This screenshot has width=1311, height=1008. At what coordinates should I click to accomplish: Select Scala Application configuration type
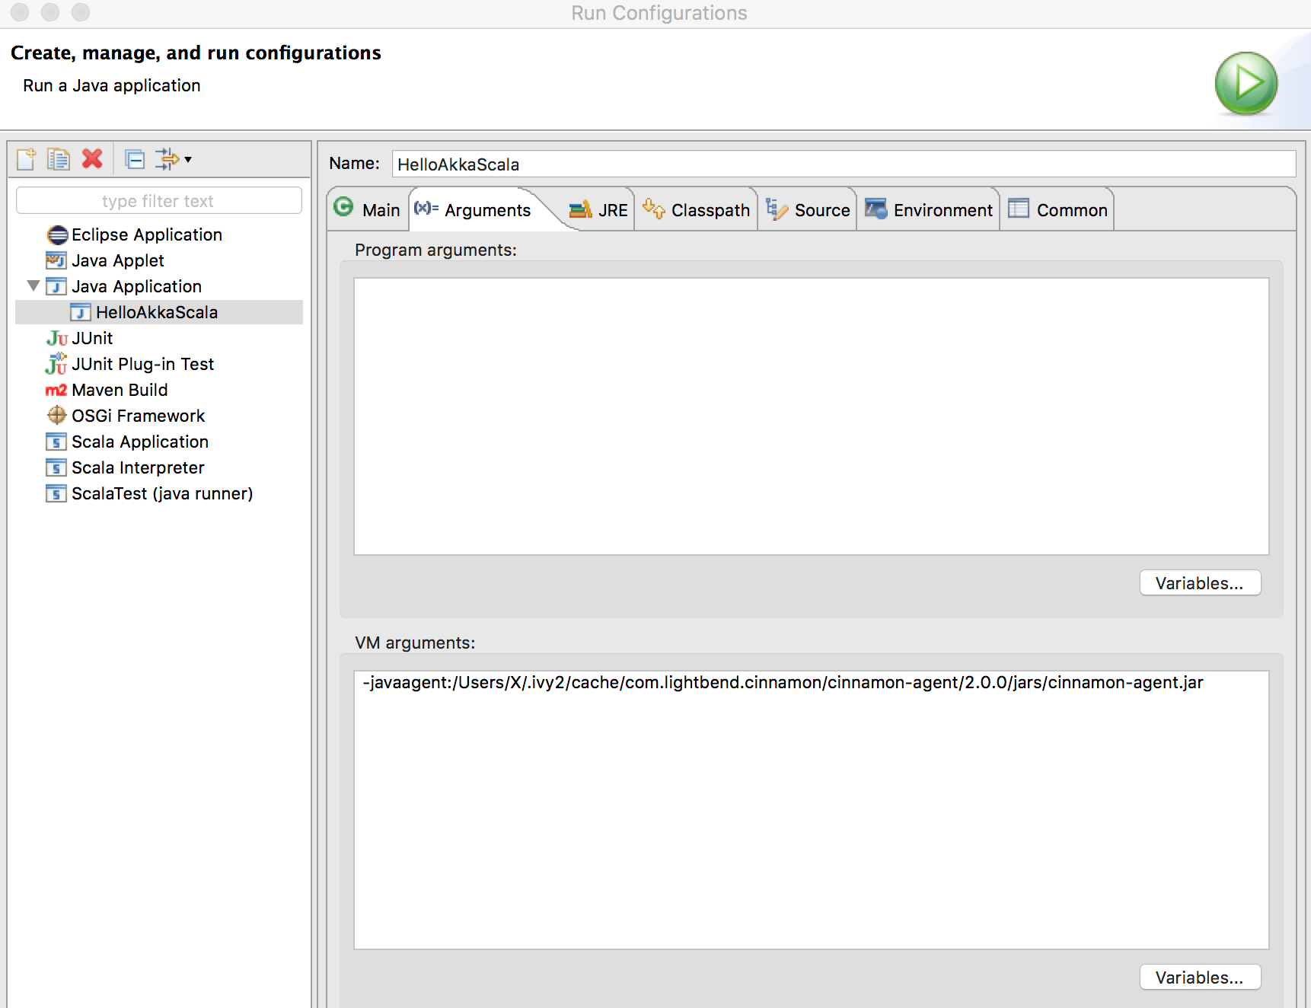coord(140,442)
